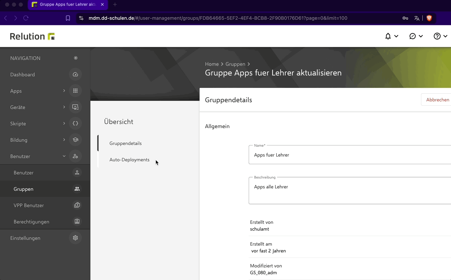Click the VPP Benutzer icon
The image size is (451, 280).
point(77,205)
